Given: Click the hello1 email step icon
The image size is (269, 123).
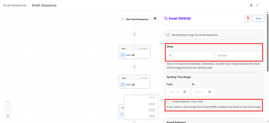Looking at the screenshot, I should pos(123,55).
